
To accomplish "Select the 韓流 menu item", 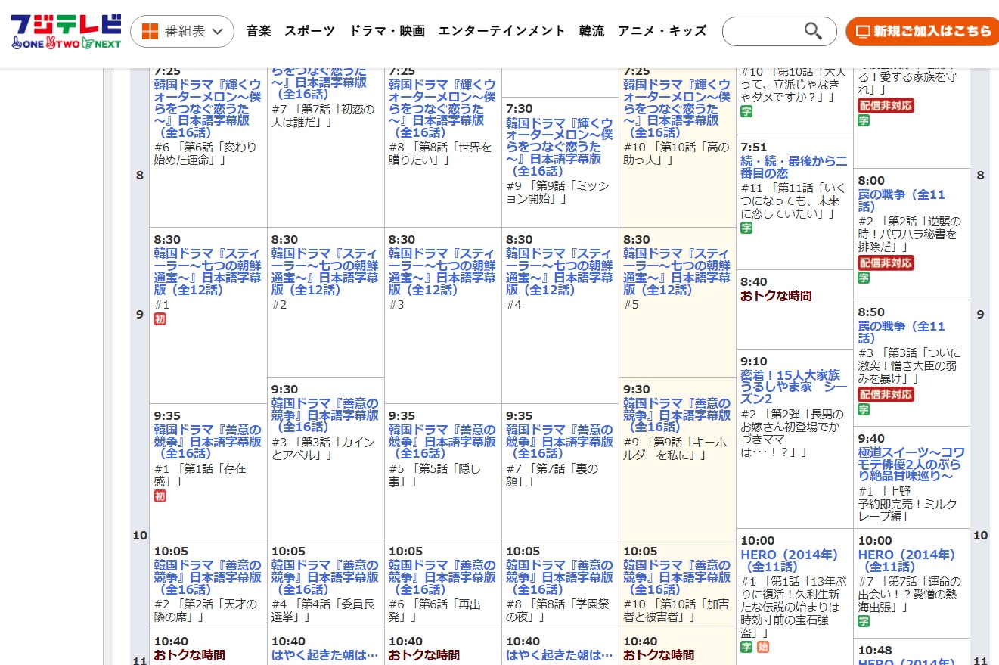I will 591,31.
